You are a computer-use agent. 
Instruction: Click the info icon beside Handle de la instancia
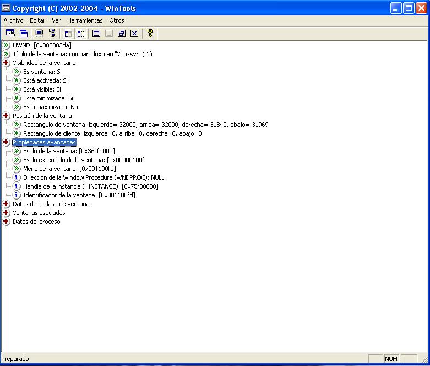17,186
